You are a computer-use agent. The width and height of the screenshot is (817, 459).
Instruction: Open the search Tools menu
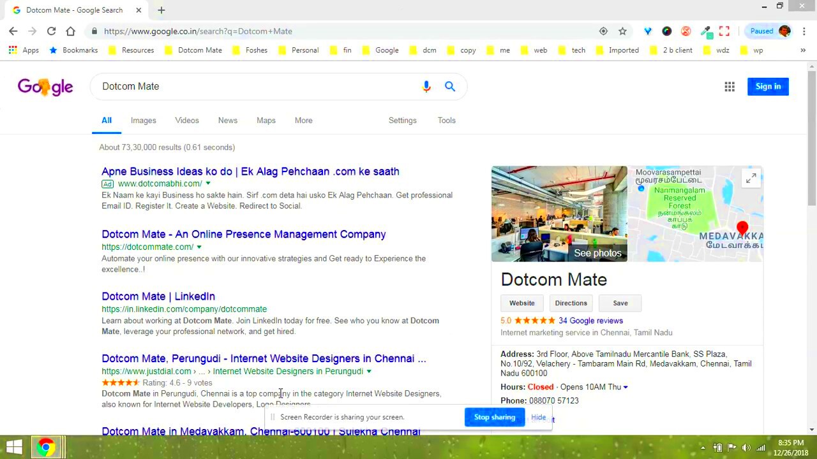click(447, 120)
